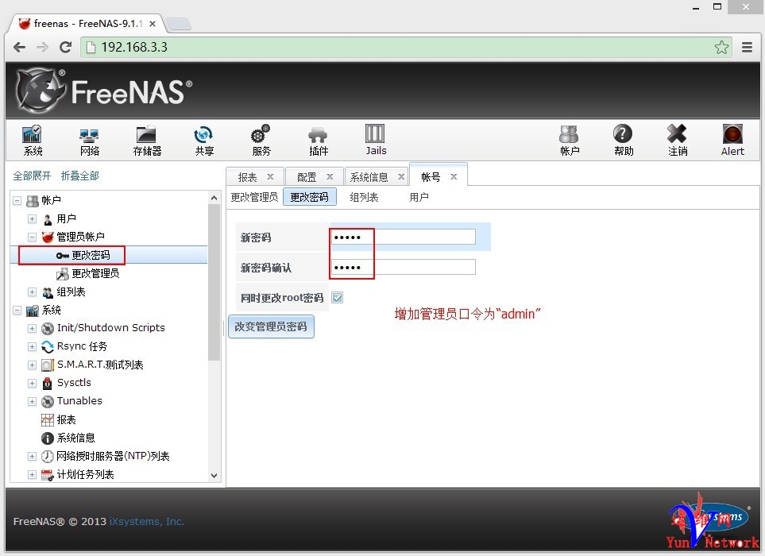This screenshot has height=556, width=765.
Task: Select 网络授时服务器(NTP)列表 in the tree
Action: pyautogui.click(x=113, y=457)
